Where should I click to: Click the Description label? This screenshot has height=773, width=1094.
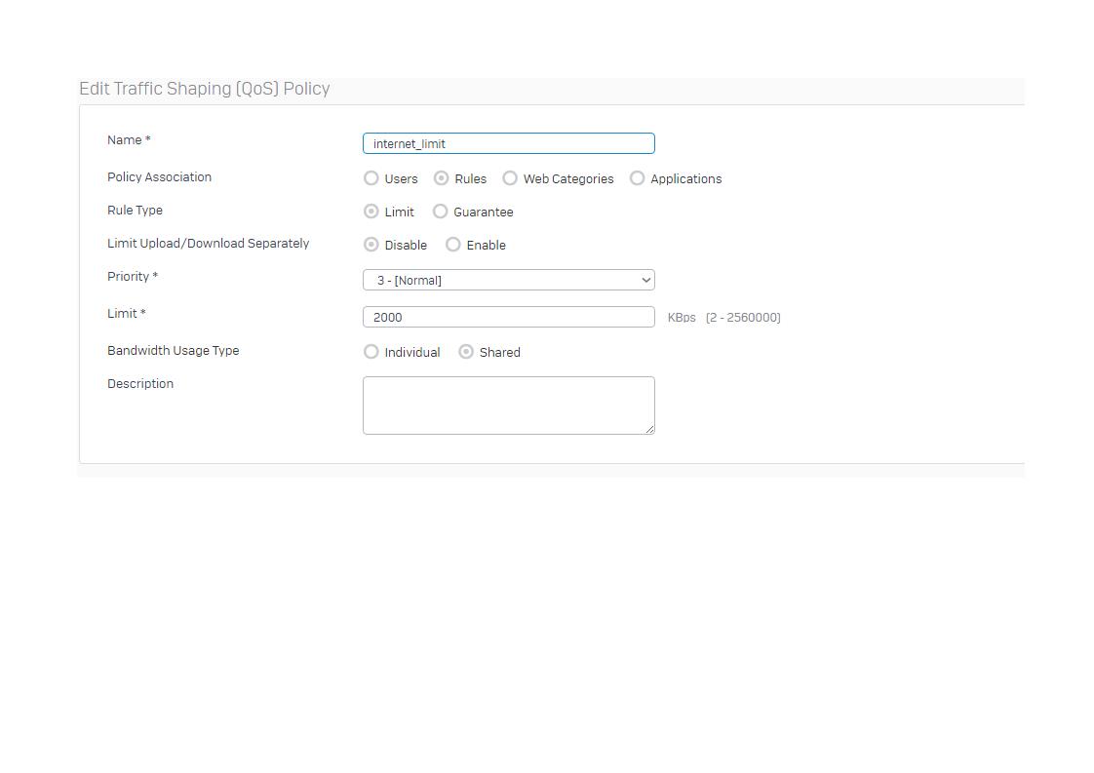[140, 384]
